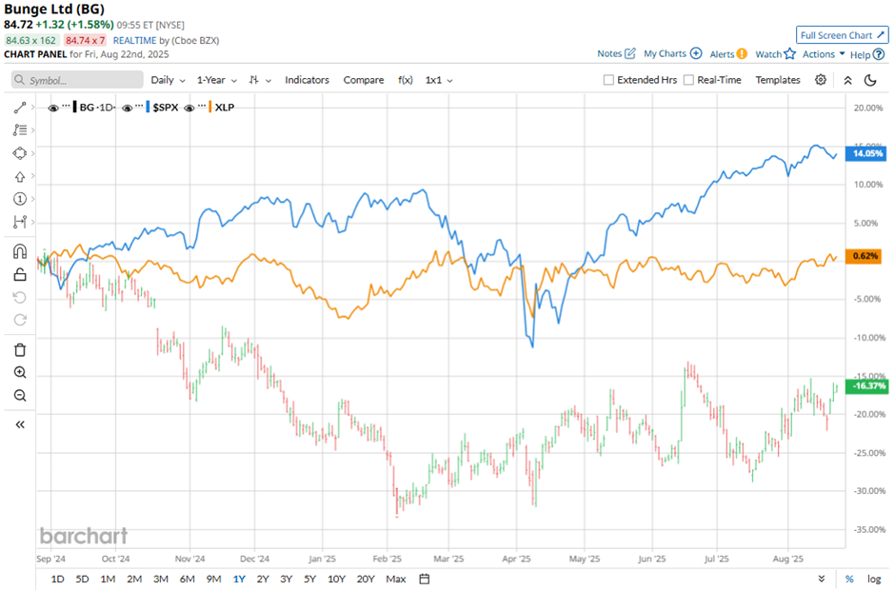Click the 14.05% $SPX price label
Image resolution: width=895 pixels, height=591 pixels.
click(867, 153)
